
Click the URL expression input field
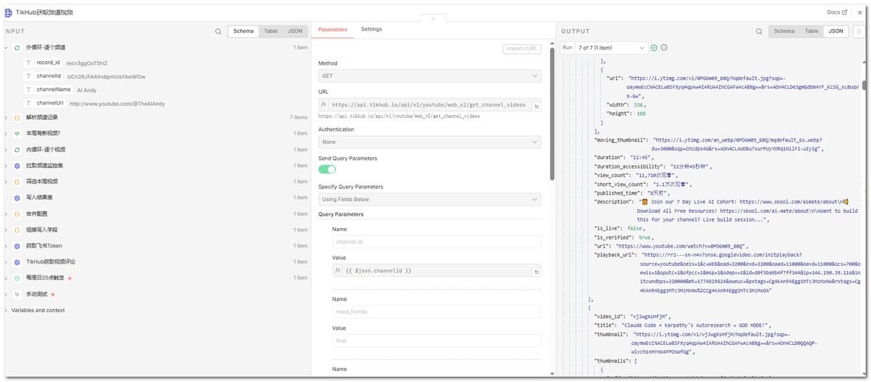tap(430, 105)
